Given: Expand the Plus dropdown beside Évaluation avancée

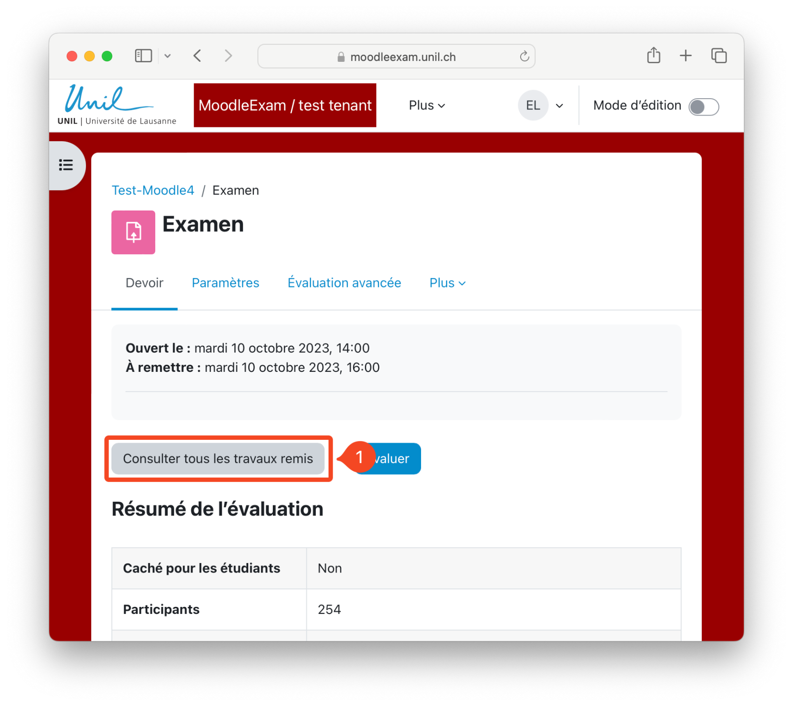Looking at the screenshot, I should coord(447,283).
